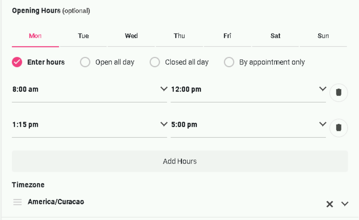Expand the timezone dropdown chevron
The image size is (359, 220).
click(345, 204)
